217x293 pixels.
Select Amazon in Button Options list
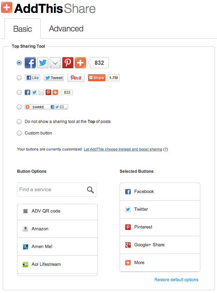pyautogui.click(x=57, y=229)
